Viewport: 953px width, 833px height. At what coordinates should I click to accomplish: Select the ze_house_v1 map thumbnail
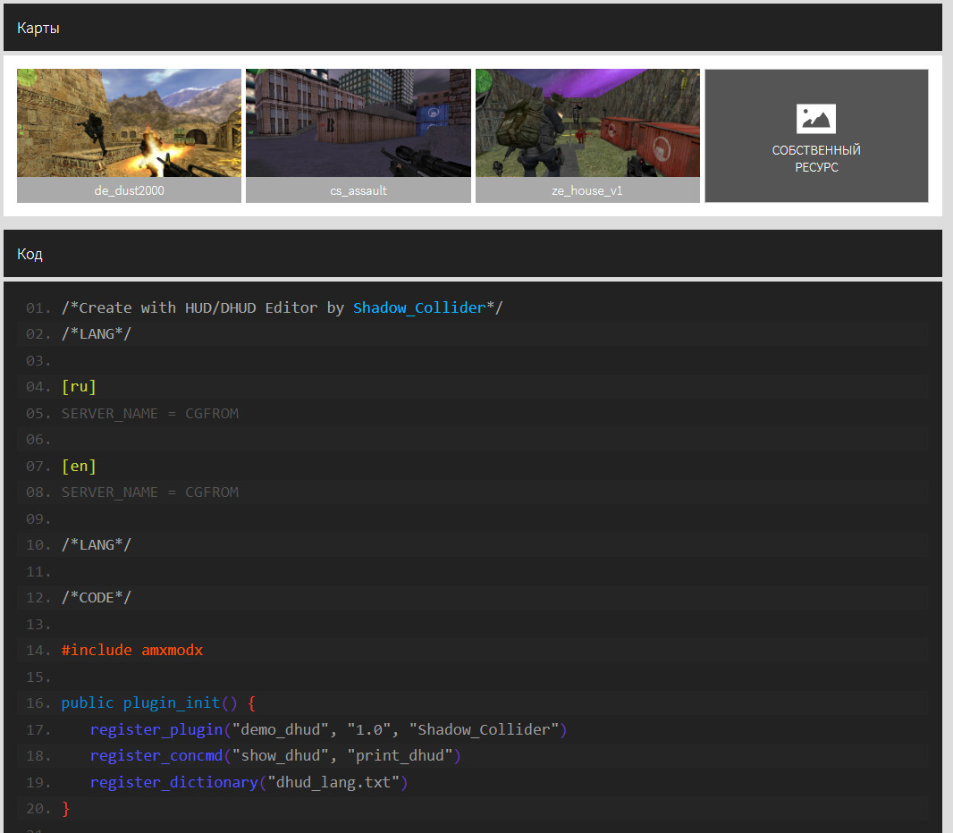(587, 122)
